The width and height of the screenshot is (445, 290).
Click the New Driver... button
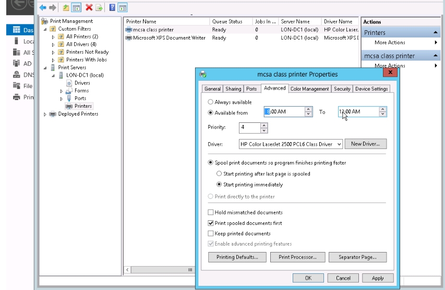tap(366, 144)
